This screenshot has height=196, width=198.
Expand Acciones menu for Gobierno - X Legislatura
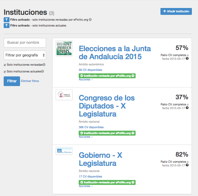tap(85, 186)
